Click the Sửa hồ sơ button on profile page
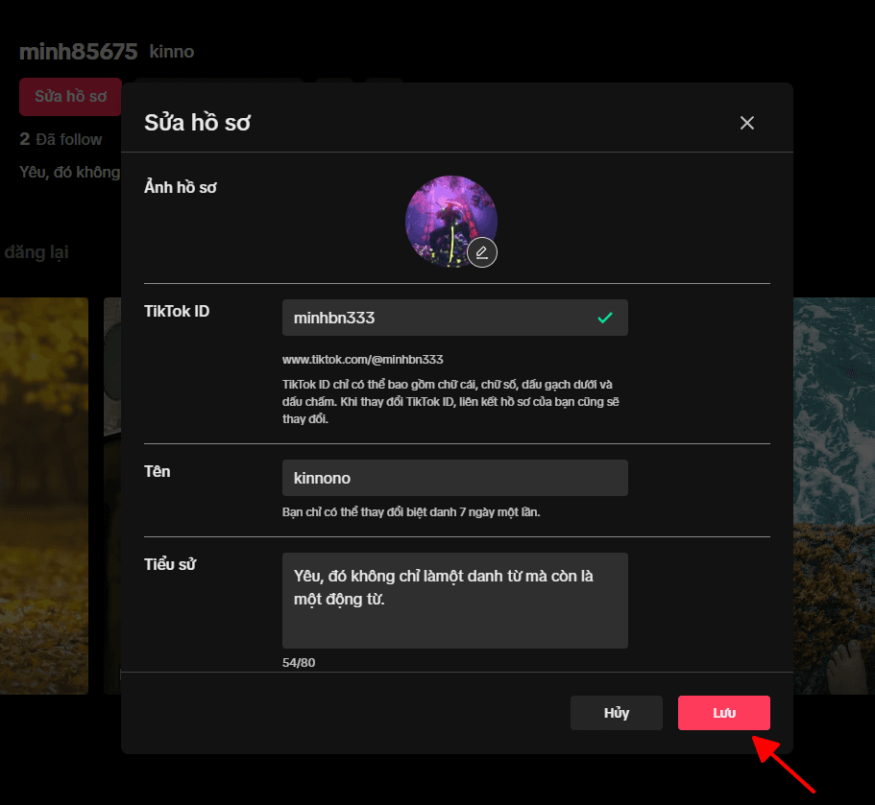The width and height of the screenshot is (875, 805). 70,97
